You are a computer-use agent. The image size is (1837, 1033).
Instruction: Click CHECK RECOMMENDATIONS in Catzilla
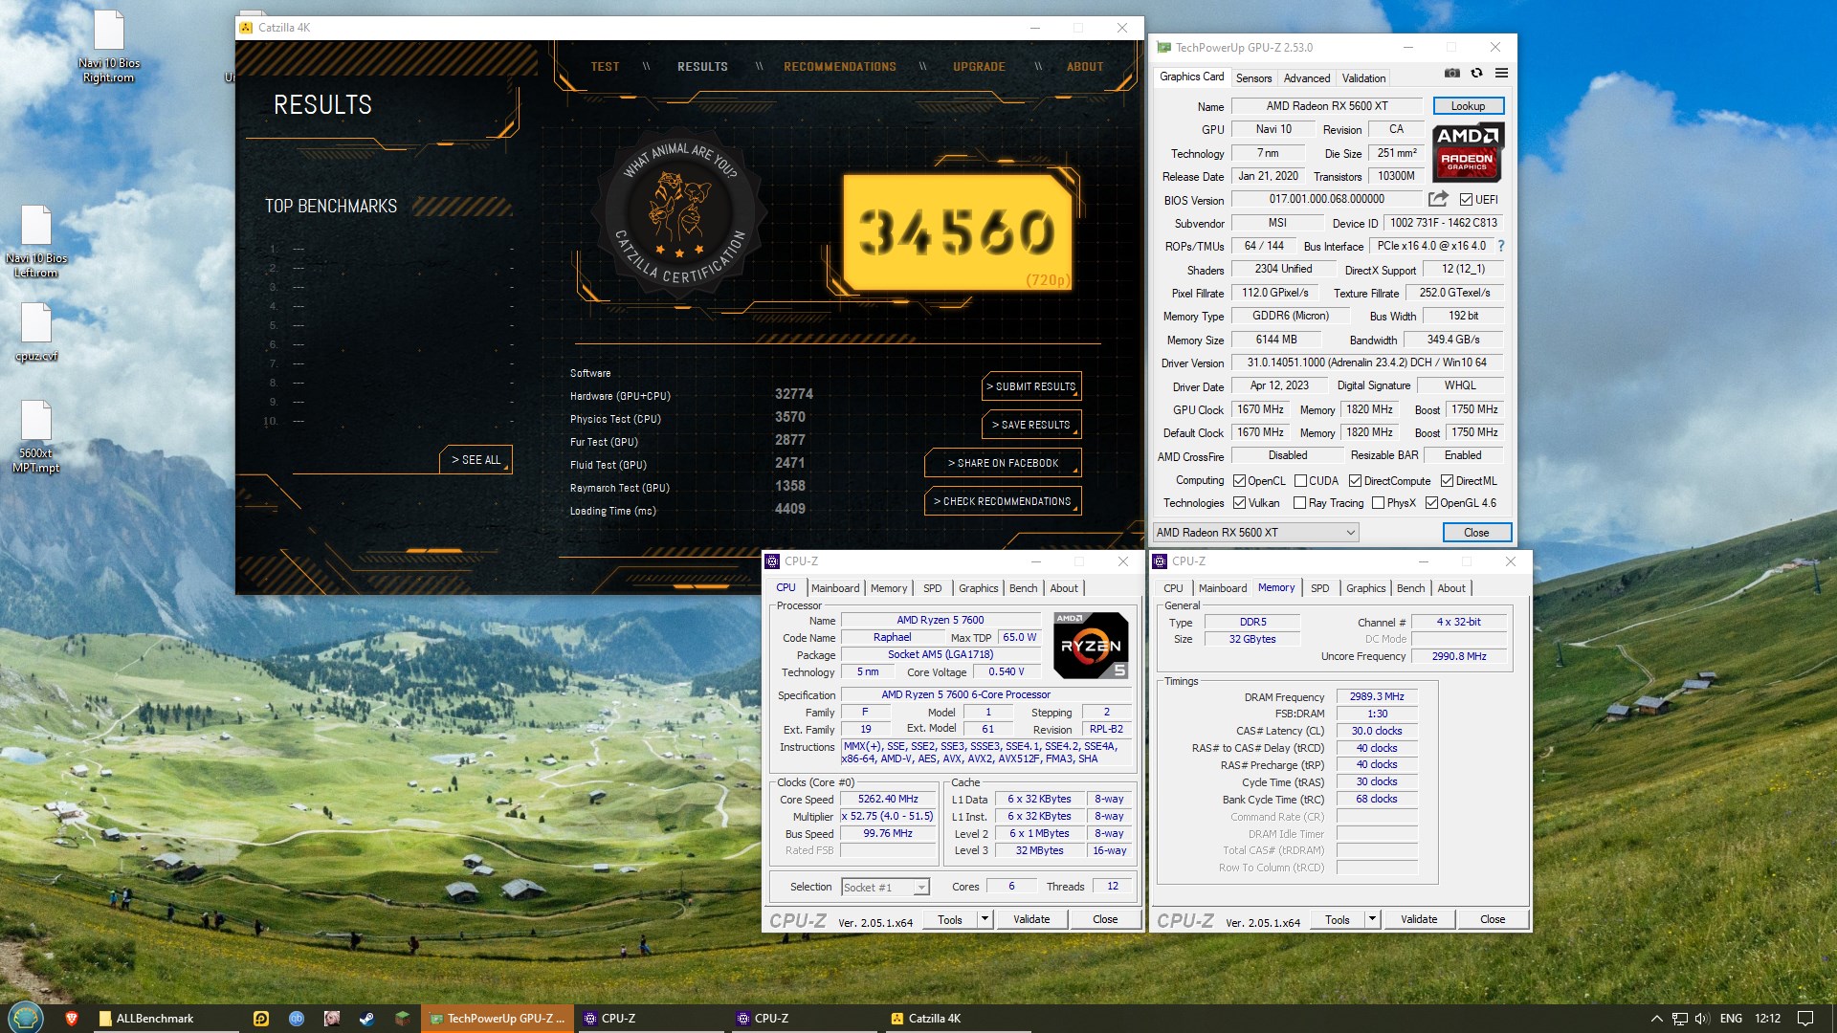(1003, 501)
